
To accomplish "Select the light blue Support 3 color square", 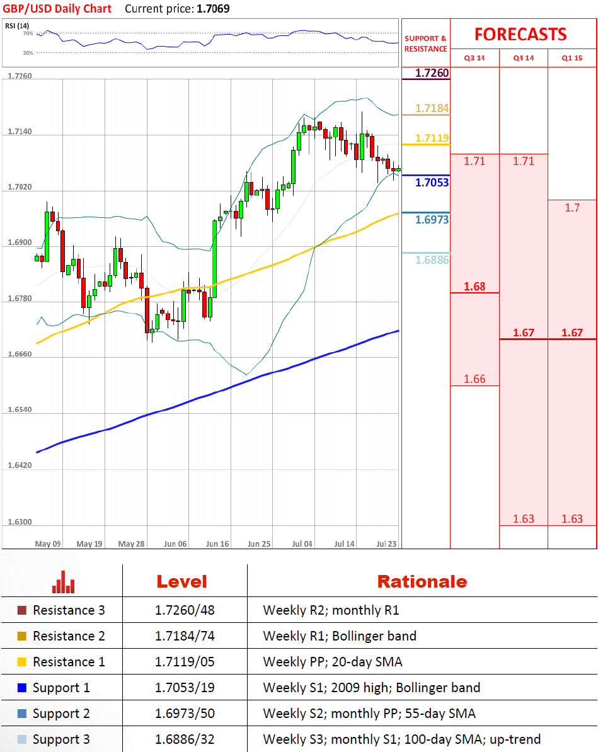I will tap(22, 739).
